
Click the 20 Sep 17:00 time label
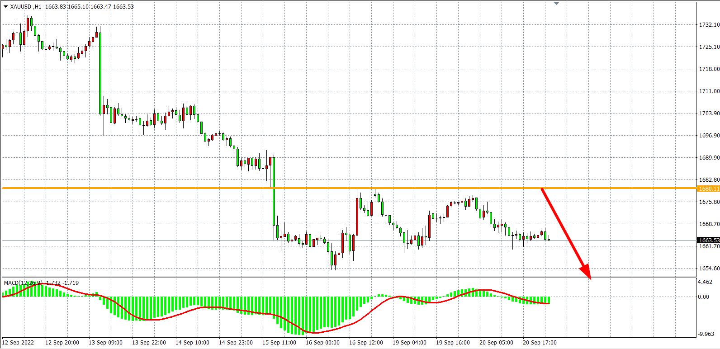click(x=540, y=343)
